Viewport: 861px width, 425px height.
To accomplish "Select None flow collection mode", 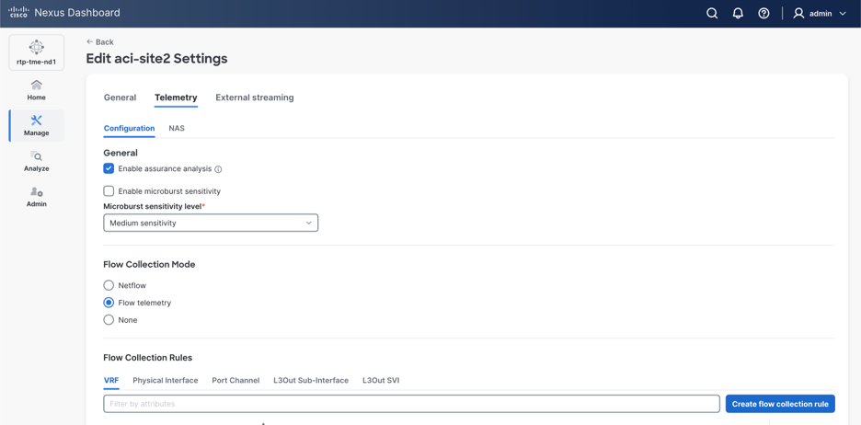I will [109, 319].
